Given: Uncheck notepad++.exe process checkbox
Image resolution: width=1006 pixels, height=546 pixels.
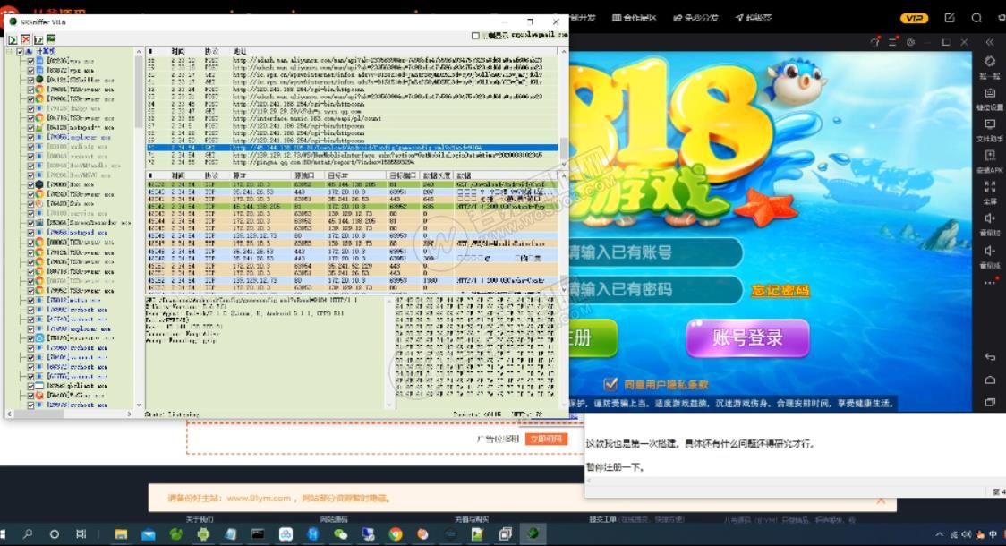Looking at the screenshot, I should click(30, 128).
